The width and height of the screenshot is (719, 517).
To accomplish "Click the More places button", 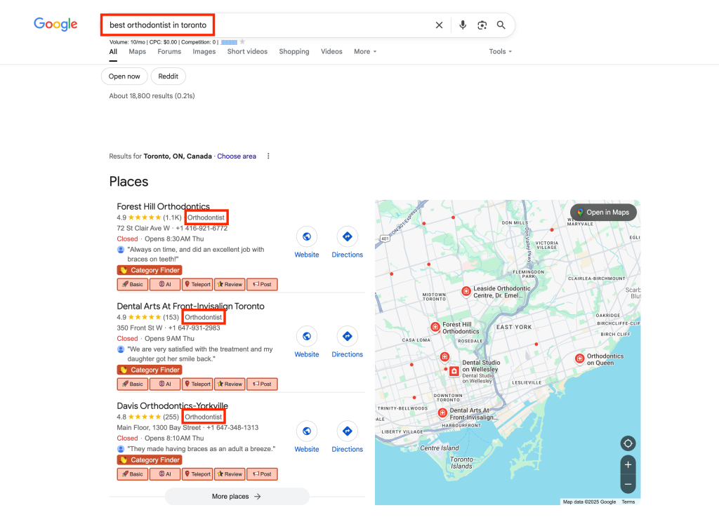I will [237, 497].
